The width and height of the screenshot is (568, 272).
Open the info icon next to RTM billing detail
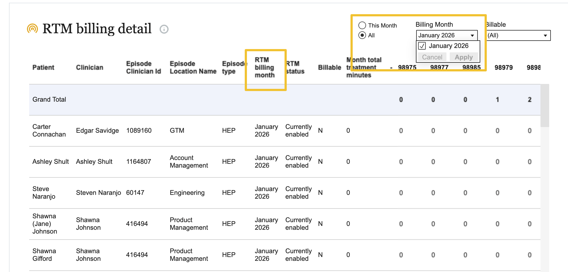click(x=164, y=29)
